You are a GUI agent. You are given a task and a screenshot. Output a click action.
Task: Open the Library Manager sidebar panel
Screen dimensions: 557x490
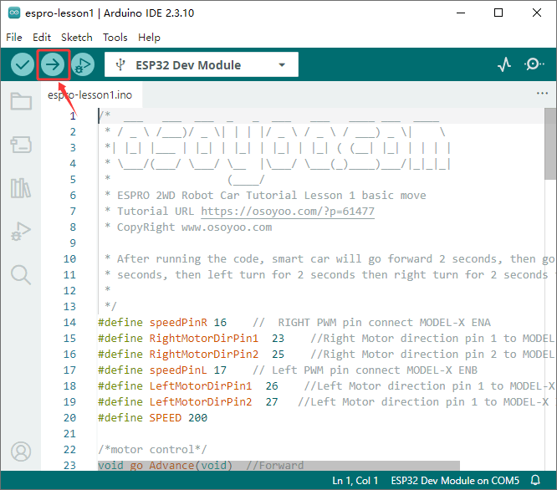click(x=21, y=188)
